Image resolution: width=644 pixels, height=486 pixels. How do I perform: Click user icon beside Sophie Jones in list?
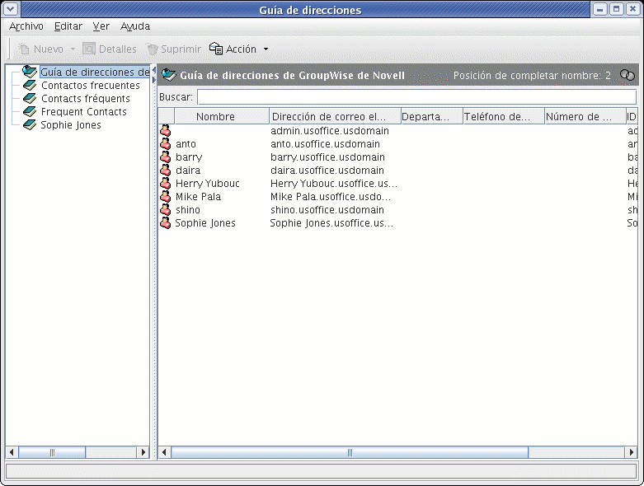(x=166, y=222)
